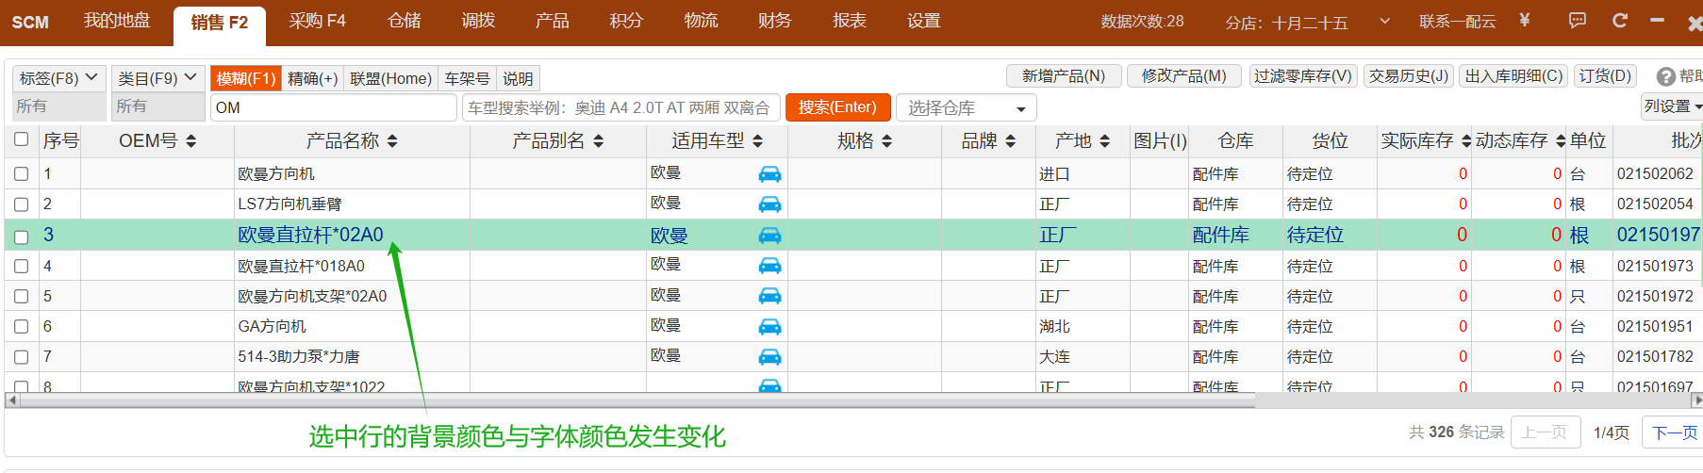Click the help question mark icon

click(x=1666, y=77)
